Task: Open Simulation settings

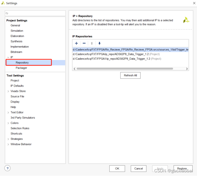Action: (x=17, y=31)
